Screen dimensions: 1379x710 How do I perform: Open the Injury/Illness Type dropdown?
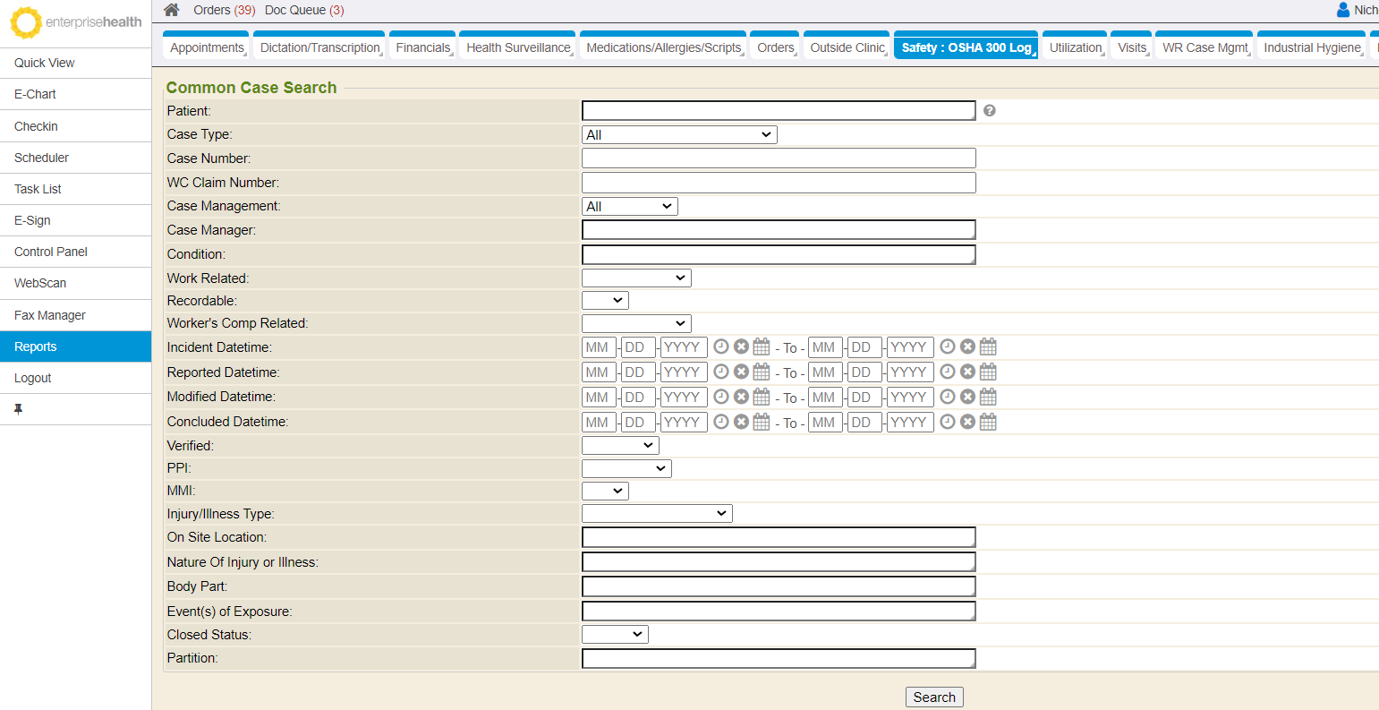coord(656,513)
